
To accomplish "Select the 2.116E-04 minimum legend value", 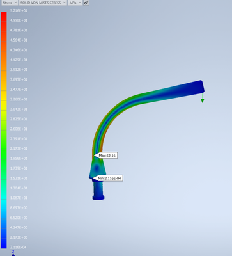I will point(19,247).
